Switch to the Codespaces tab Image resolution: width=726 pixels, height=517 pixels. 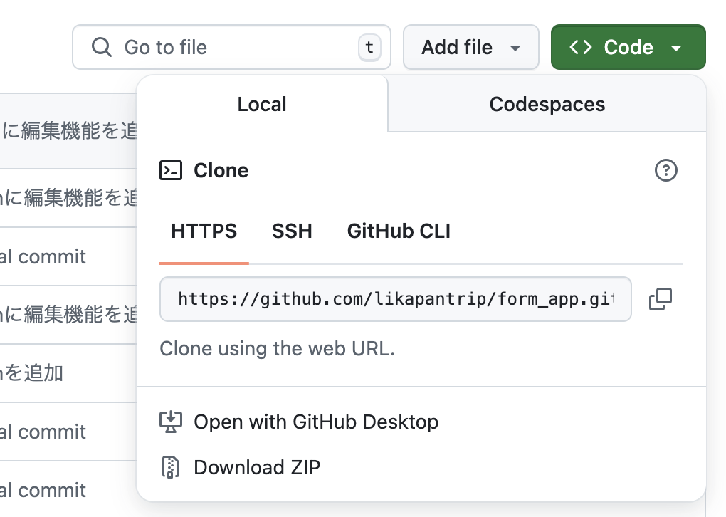pyautogui.click(x=547, y=104)
